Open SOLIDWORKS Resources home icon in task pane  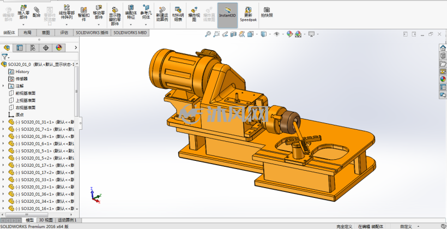443,47
